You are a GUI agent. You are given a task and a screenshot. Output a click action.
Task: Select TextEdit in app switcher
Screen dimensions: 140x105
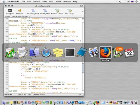point(22,52)
